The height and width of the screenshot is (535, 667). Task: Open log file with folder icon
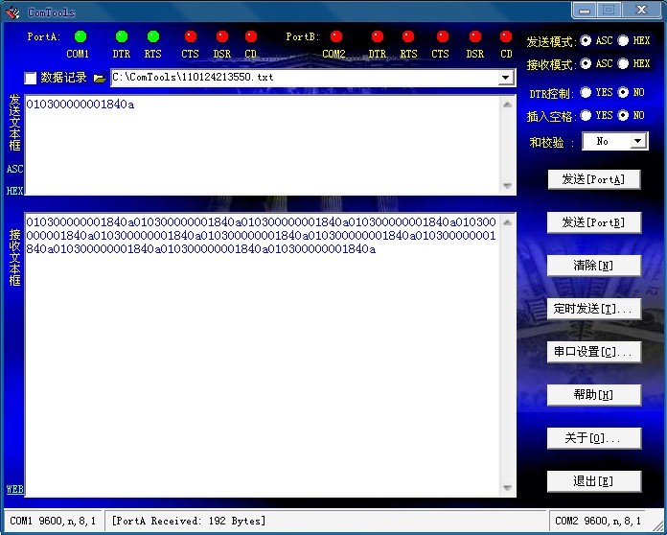coord(100,78)
